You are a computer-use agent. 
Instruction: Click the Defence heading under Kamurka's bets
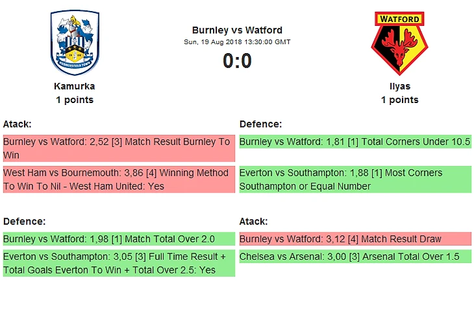tap(24, 222)
